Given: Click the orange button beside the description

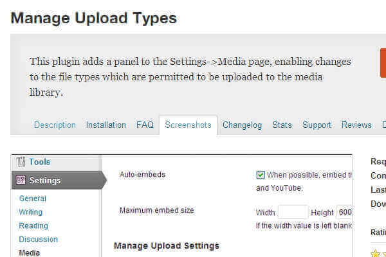Looking at the screenshot, I should (x=383, y=63).
